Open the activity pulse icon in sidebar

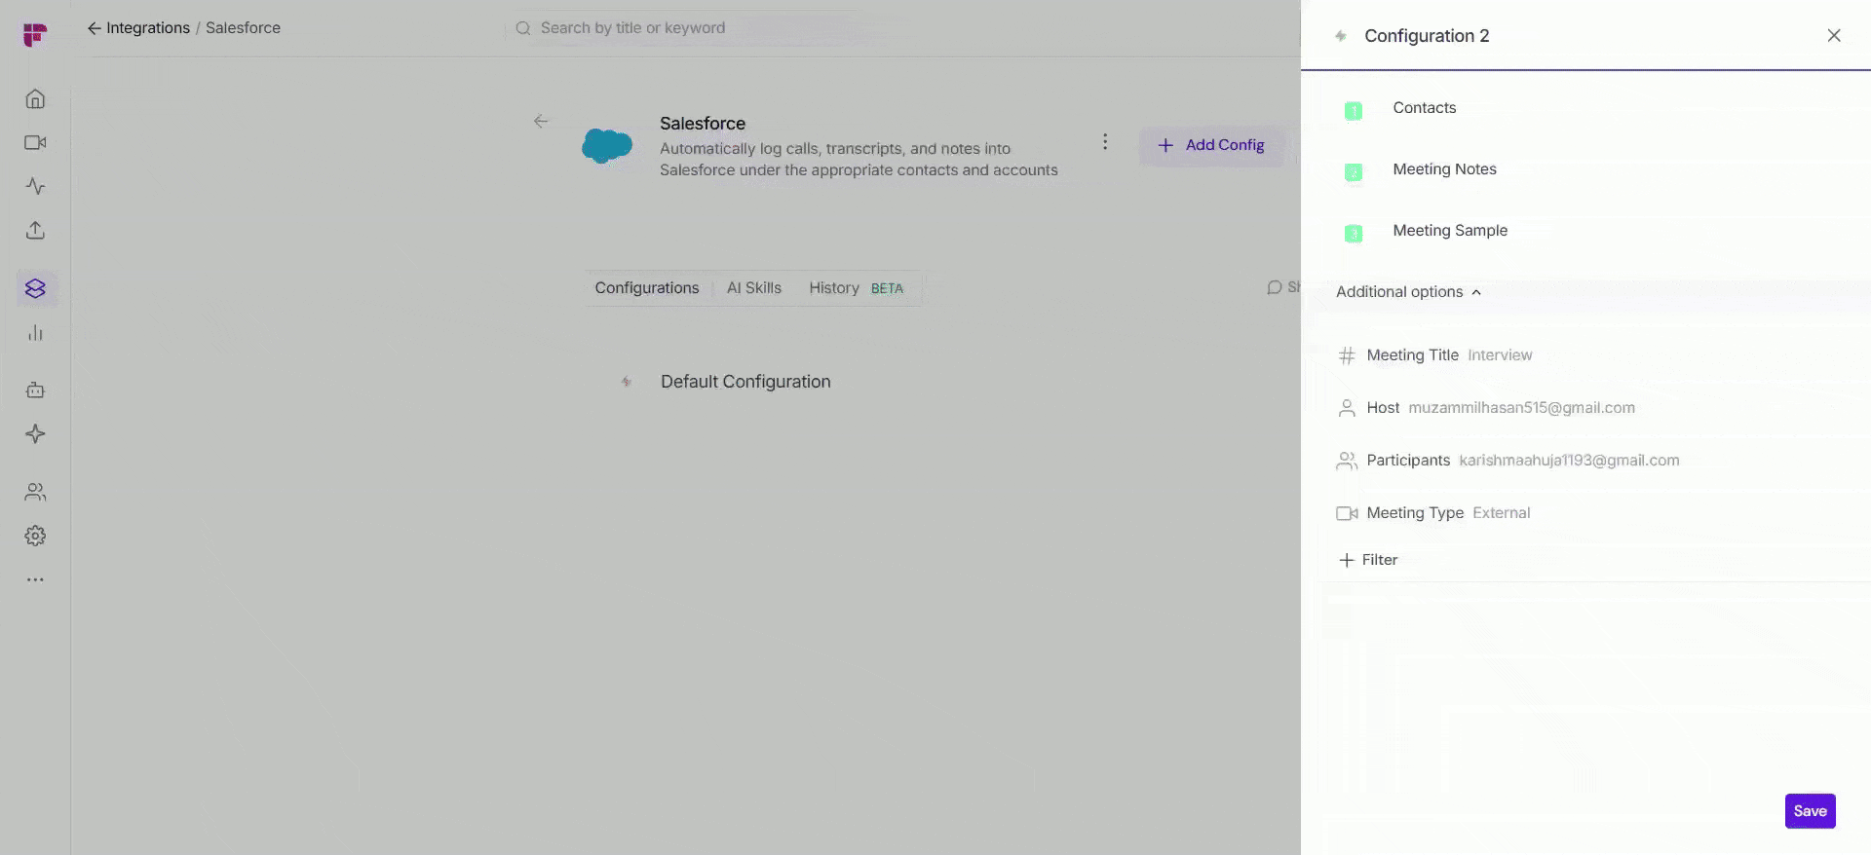[35, 186]
